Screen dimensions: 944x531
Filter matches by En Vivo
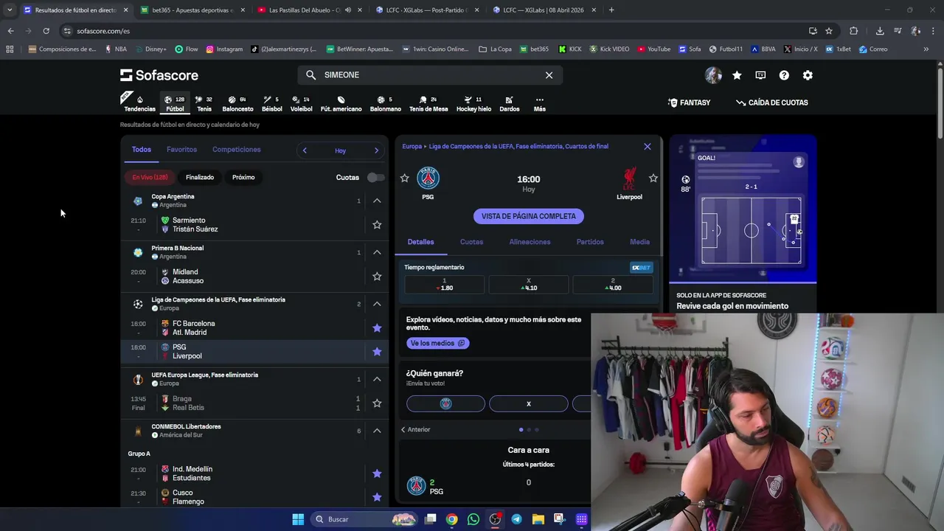pos(150,177)
